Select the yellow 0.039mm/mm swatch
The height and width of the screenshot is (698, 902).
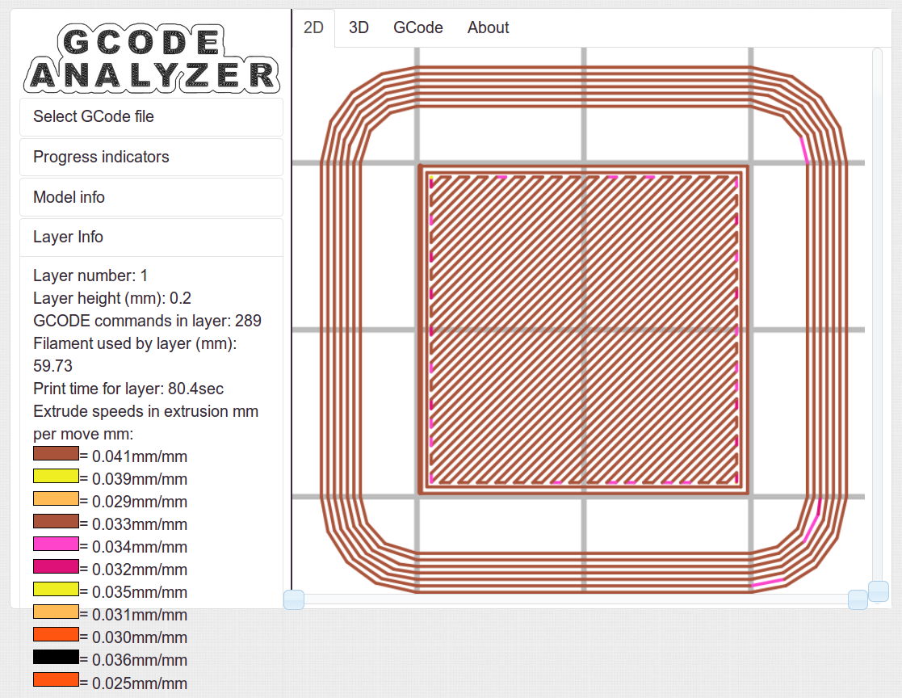(56, 476)
